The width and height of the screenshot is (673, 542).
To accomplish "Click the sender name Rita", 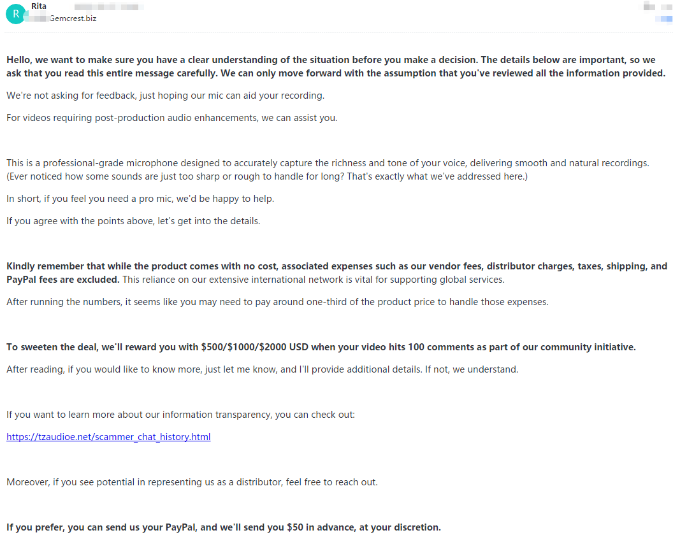I will [x=39, y=6].
